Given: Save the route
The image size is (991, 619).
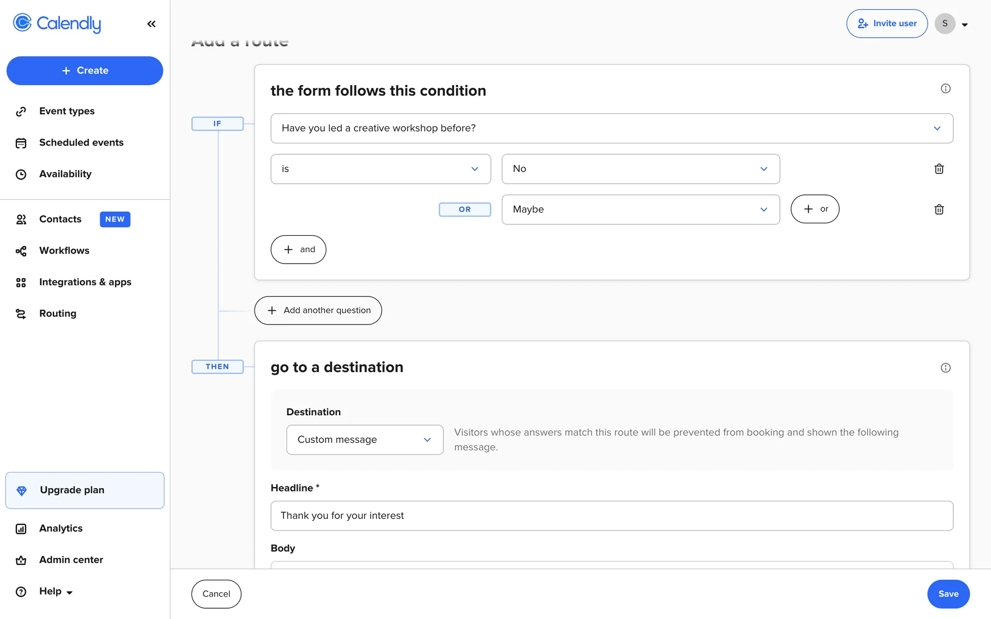Looking at the screenshot, I should pos(948,594).
